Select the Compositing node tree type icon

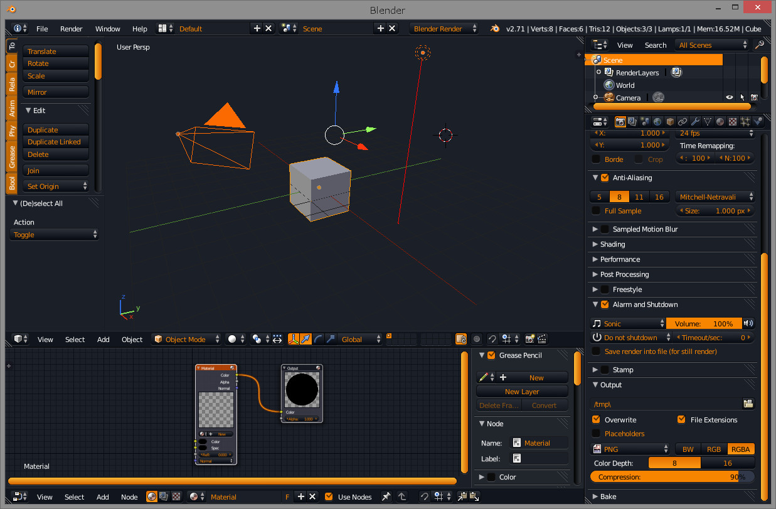[x=164, y=496]
